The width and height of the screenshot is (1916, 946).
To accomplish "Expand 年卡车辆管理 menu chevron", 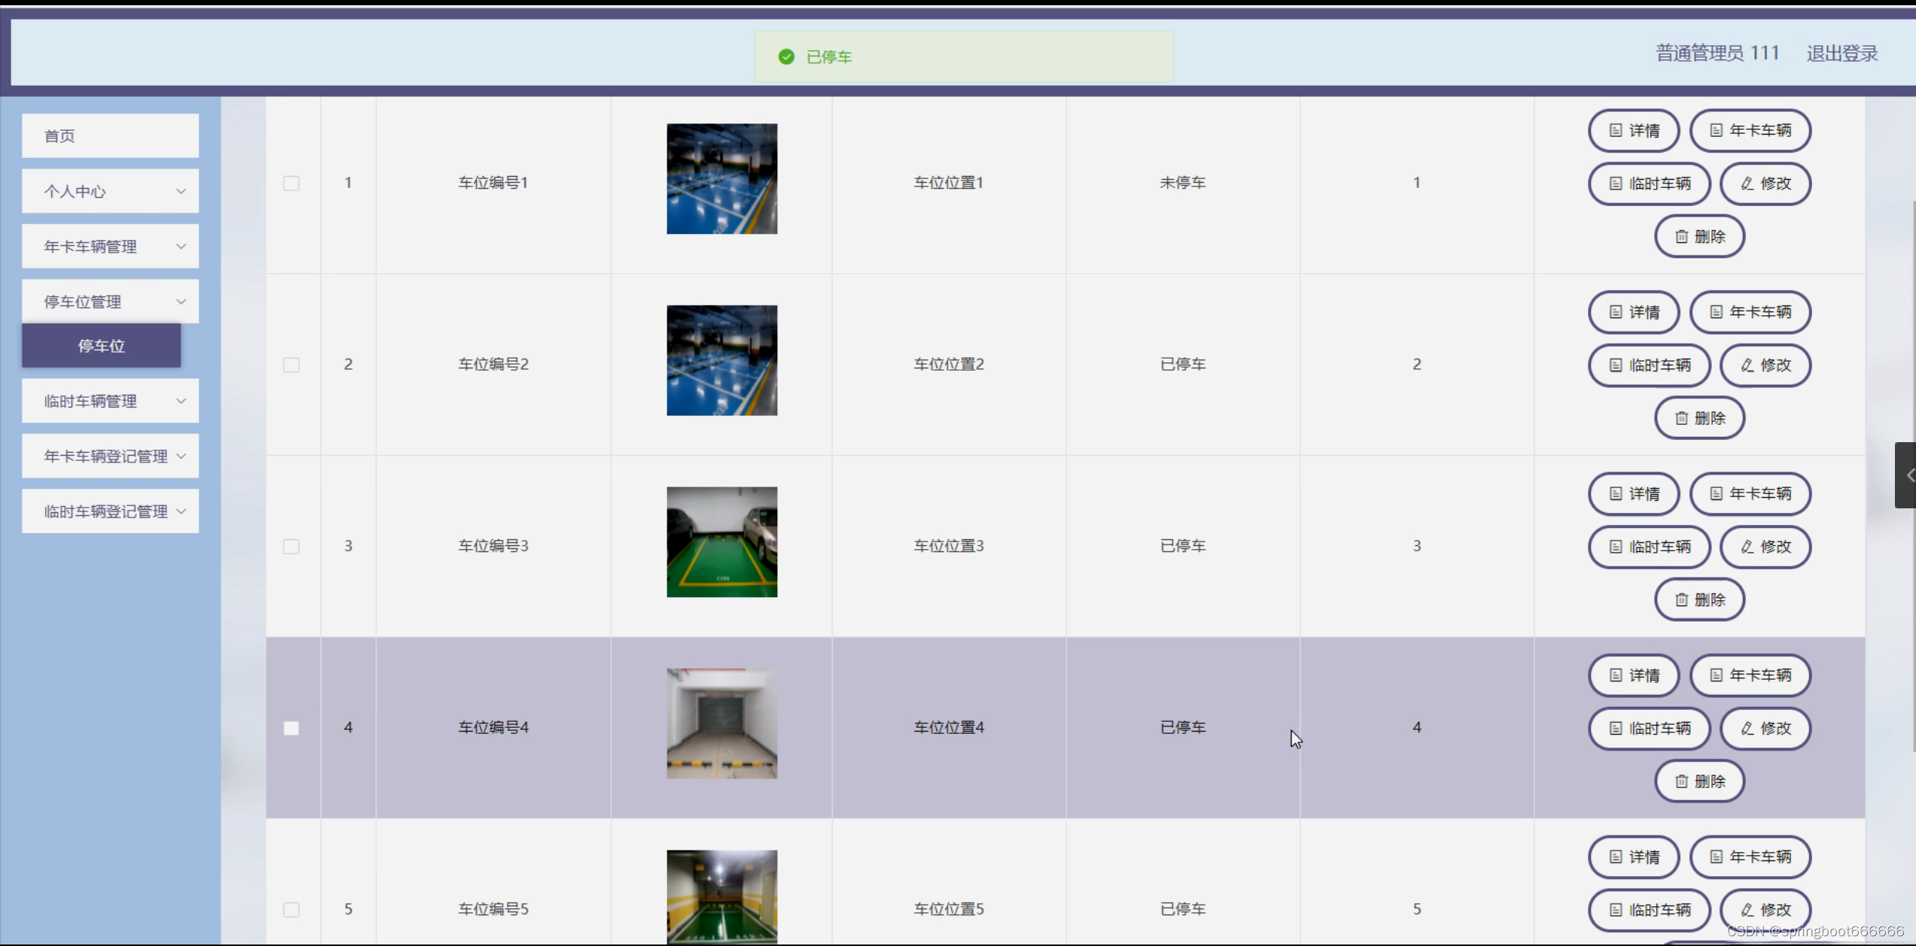I will click(181, 247).
